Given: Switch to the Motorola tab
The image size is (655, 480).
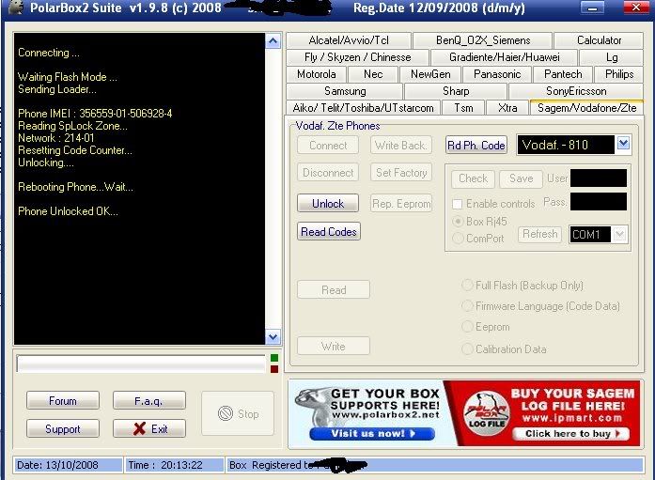Looking at the screenshot, I should pos(316,74).
